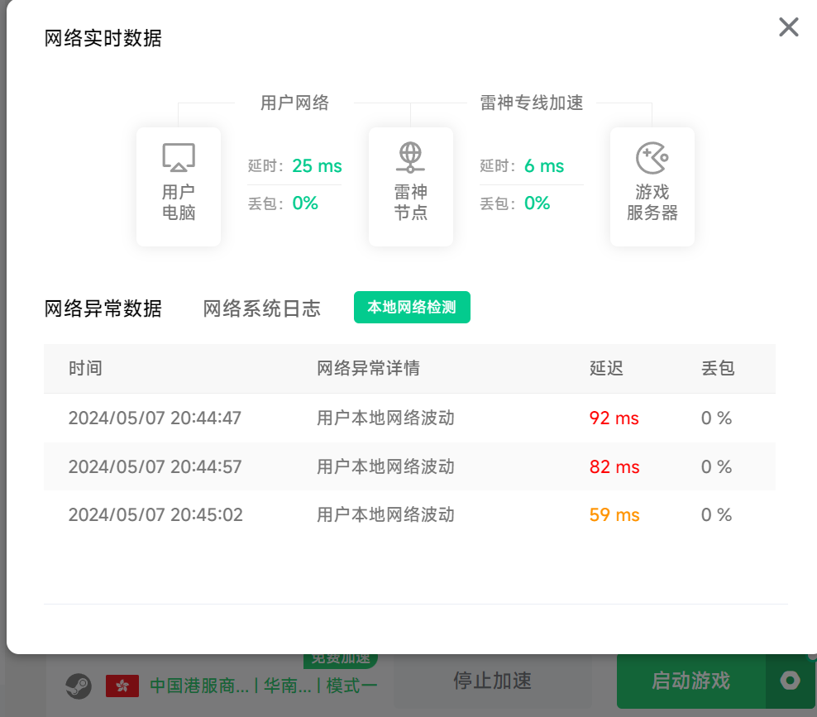Click the 网络异常详情 column header
The image size is (817, 717).
(368, 369)
